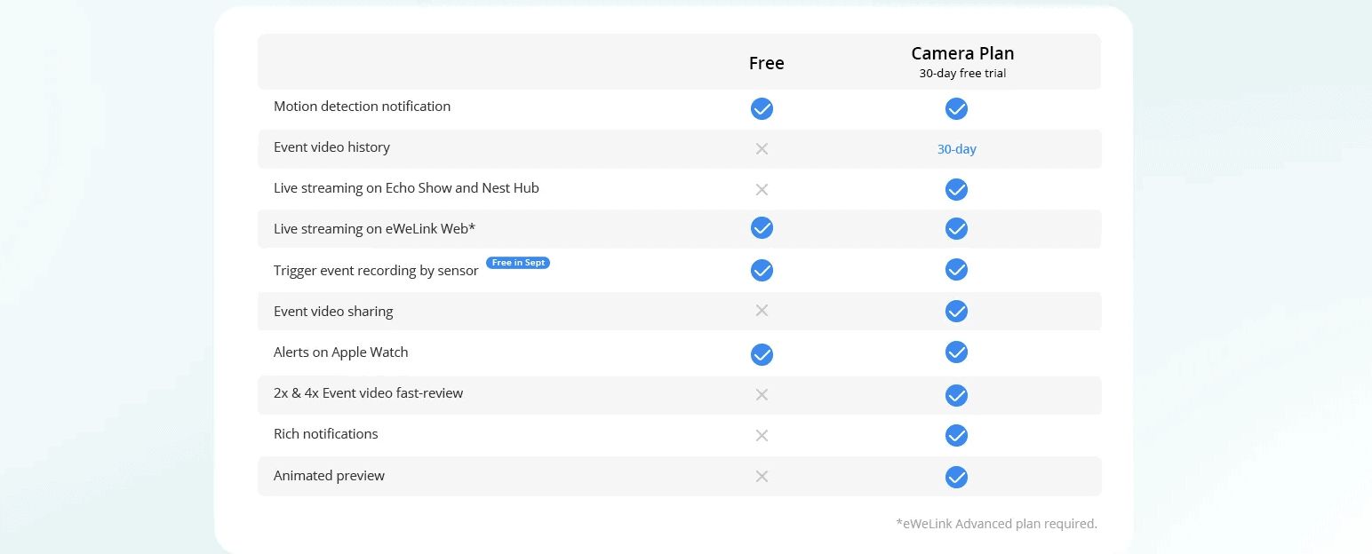
Task: Click Free checkmark for Motion detection notification
Action: coord(762,108)
